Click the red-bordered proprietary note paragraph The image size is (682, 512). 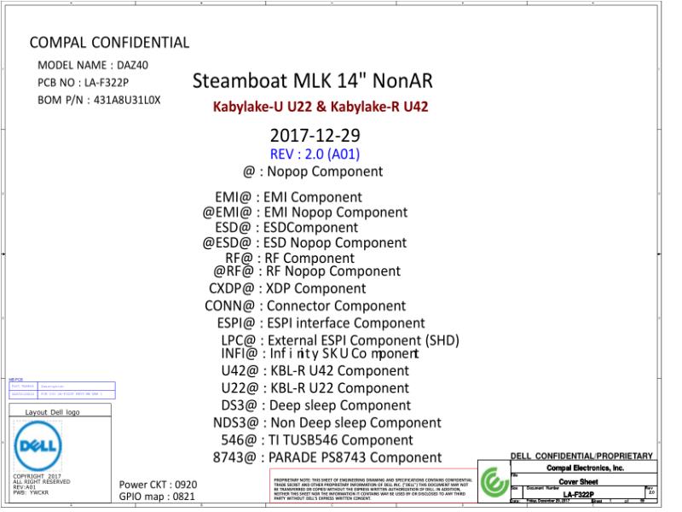tap(373, 486)
